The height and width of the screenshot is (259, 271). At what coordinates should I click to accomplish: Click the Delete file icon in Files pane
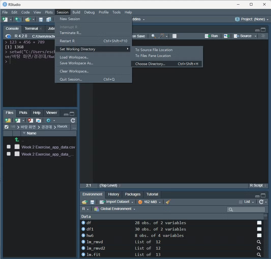30,120
